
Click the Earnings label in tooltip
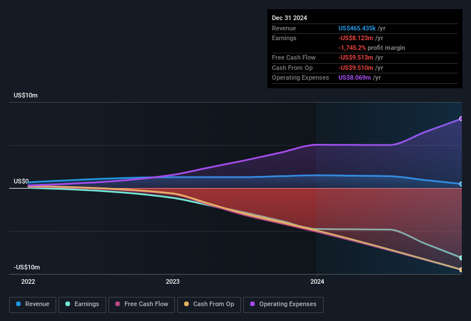coord(284,38)
